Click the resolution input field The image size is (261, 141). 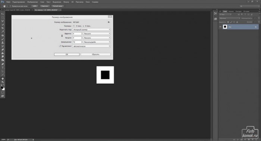pos(77,42)
